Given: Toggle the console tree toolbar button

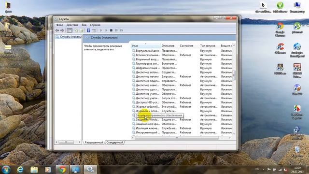Looking at the screenshot, I should (x=70, y=30).
